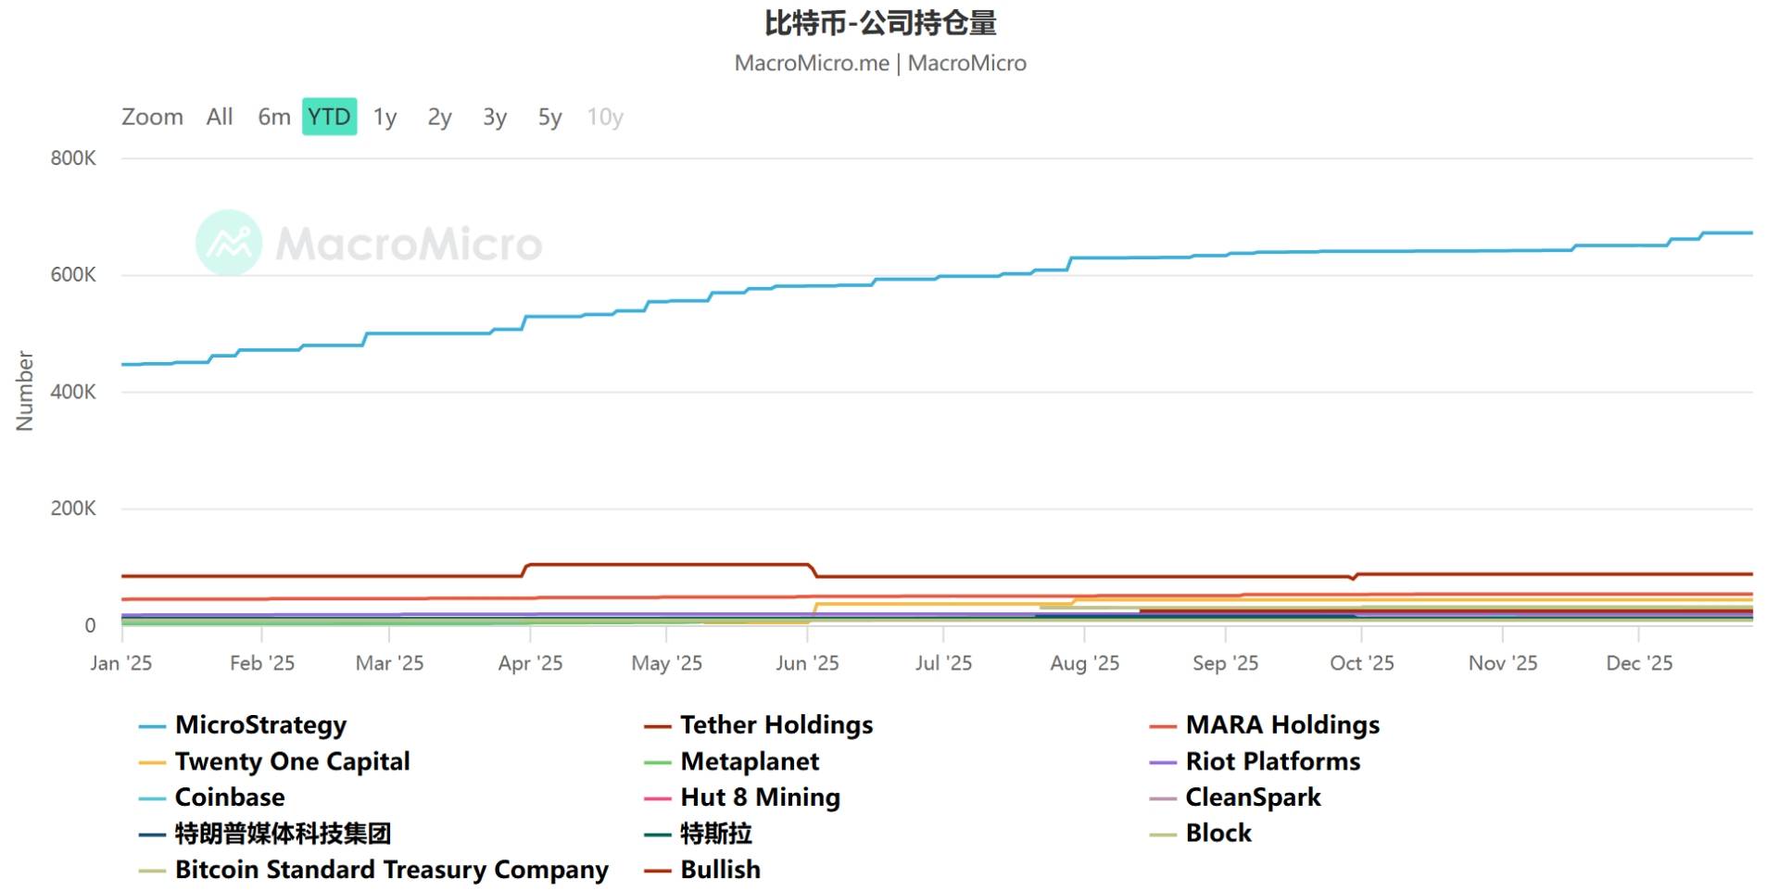
Task: Choose the 3y zoom option
Action: pos(495,117)
